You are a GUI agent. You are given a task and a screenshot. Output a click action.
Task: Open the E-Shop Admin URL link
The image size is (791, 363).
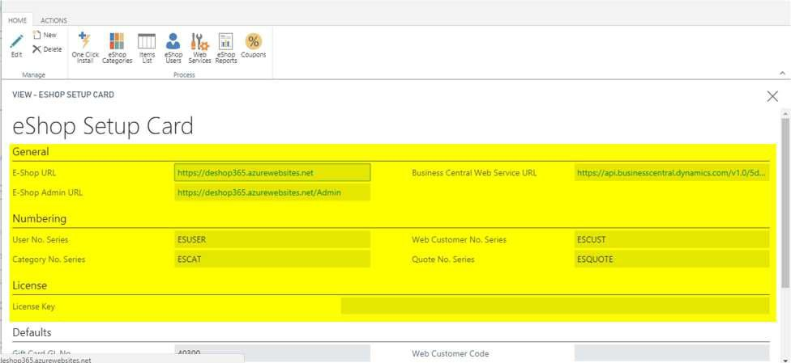259,192
